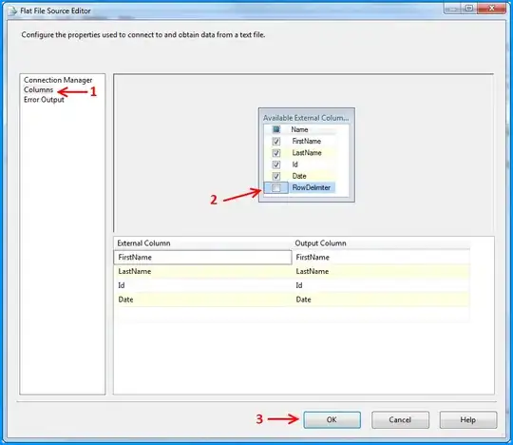This screenshot has height=445, width=513.
Task: Click the Date Output Column cell
Action: coord(382,300)
